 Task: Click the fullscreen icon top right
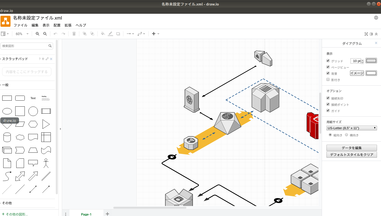tap(366, 34)
